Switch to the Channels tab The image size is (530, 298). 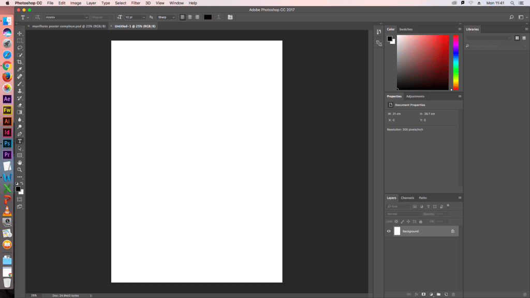click(x=407, y=198)
